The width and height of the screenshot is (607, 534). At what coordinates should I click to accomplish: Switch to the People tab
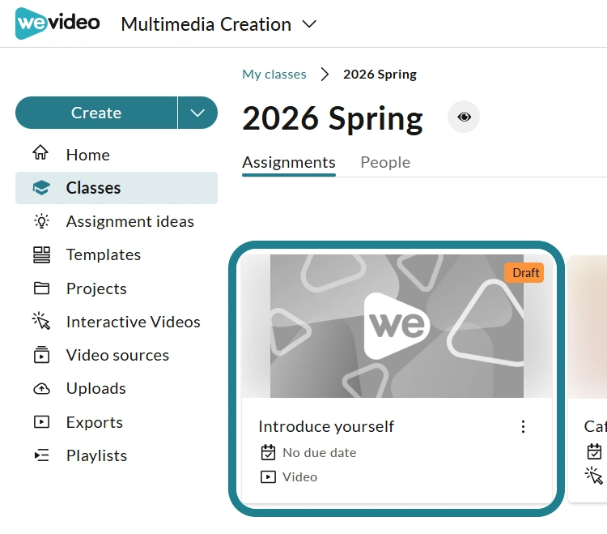tap(385, 162)
